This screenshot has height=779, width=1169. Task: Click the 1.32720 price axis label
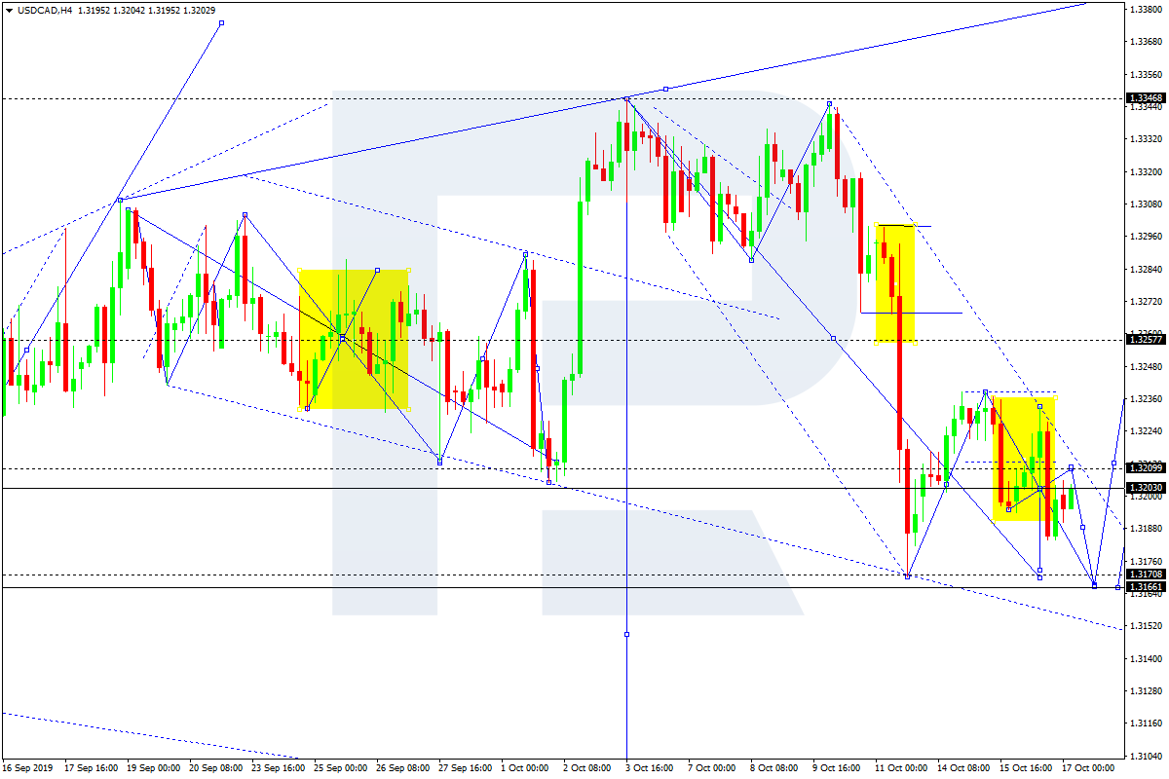[x=1145, y=302]
